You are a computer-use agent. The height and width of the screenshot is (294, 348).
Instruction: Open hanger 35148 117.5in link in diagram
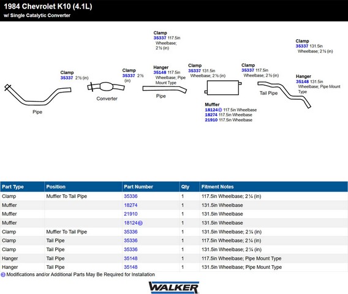(x=160, y=72)
